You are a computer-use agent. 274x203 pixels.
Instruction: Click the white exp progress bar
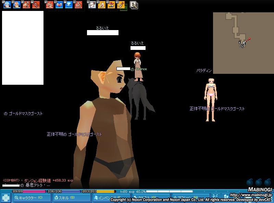[170, 191]
